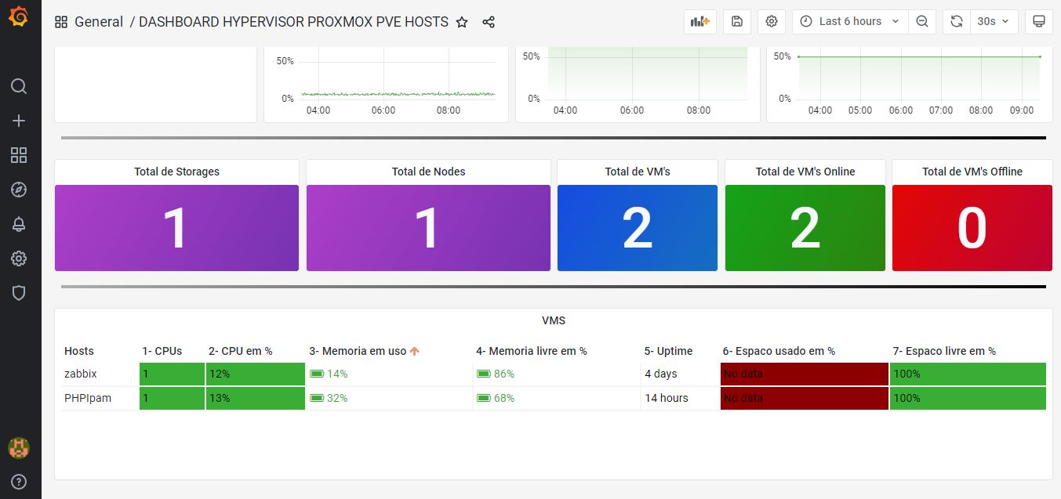
Task: Click the 68% free memory cell
Action: (557, 398)
